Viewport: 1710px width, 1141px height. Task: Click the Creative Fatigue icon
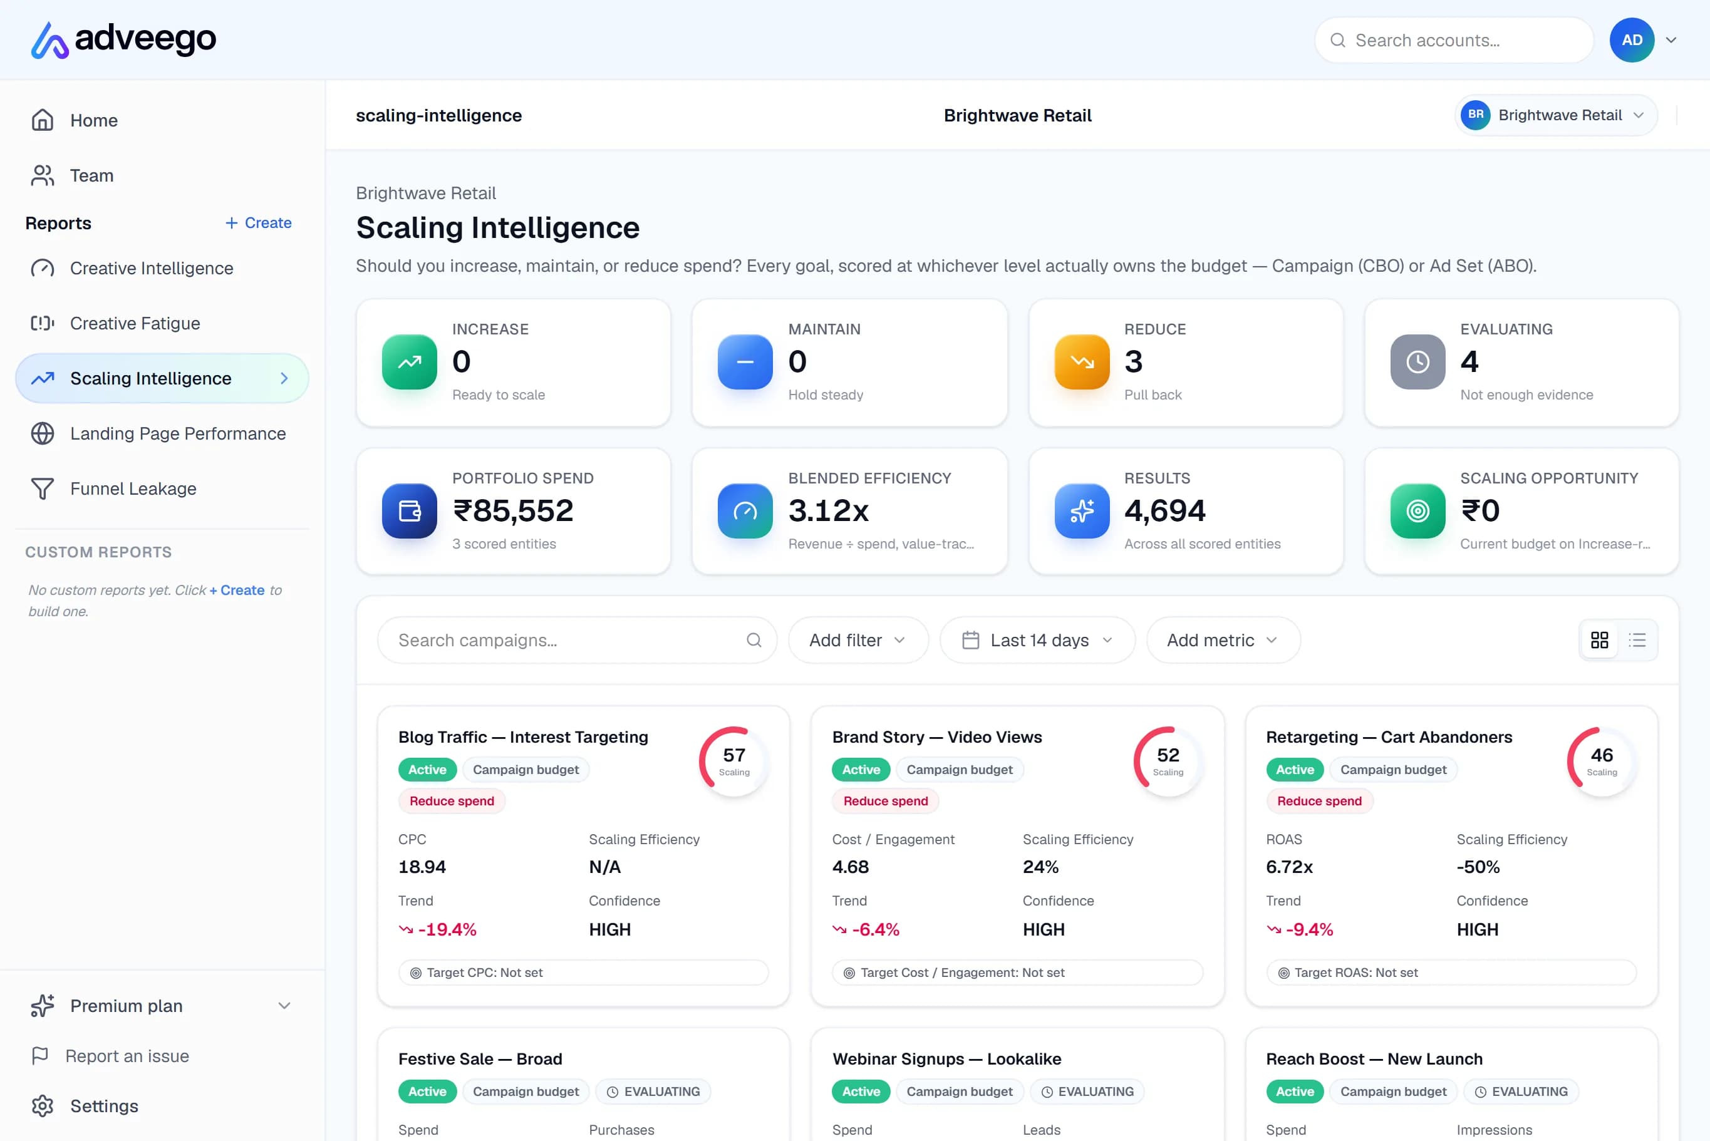pyautogui.click(x=42, y=323)
